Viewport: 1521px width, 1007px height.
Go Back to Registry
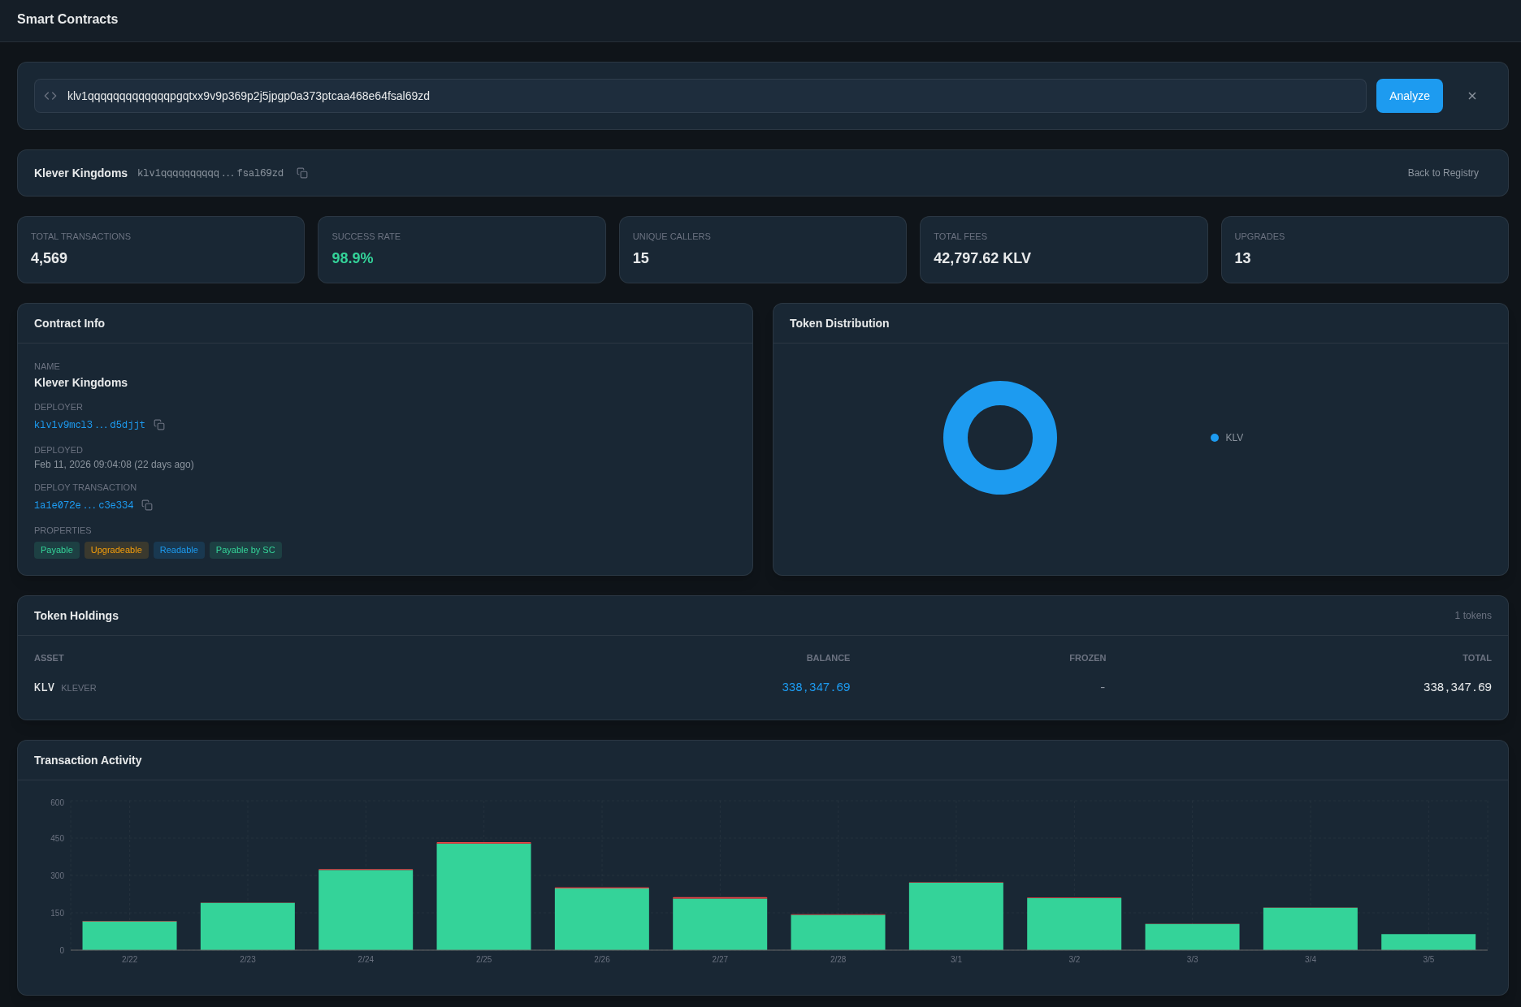[1442, 173]
